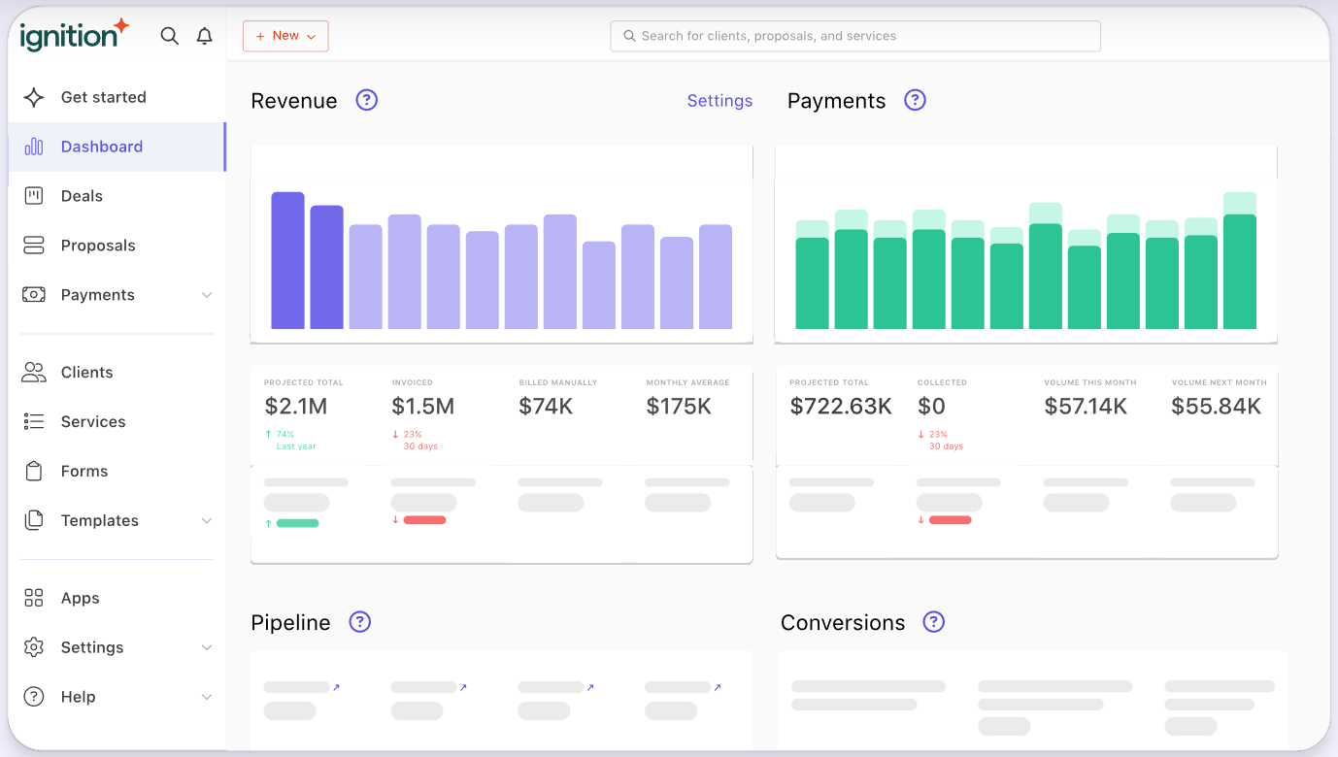Expand the Templates sidebar chevron
Screen dimensions: 1338x757
(207, 521)
